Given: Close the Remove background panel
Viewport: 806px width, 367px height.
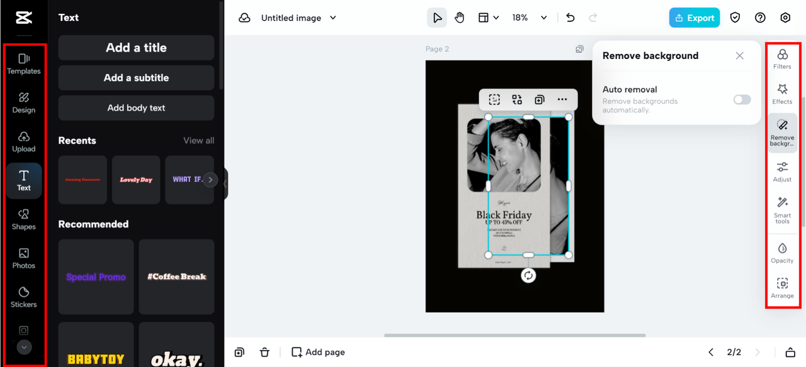Looking at the screenshot, I should pos(739,56).
